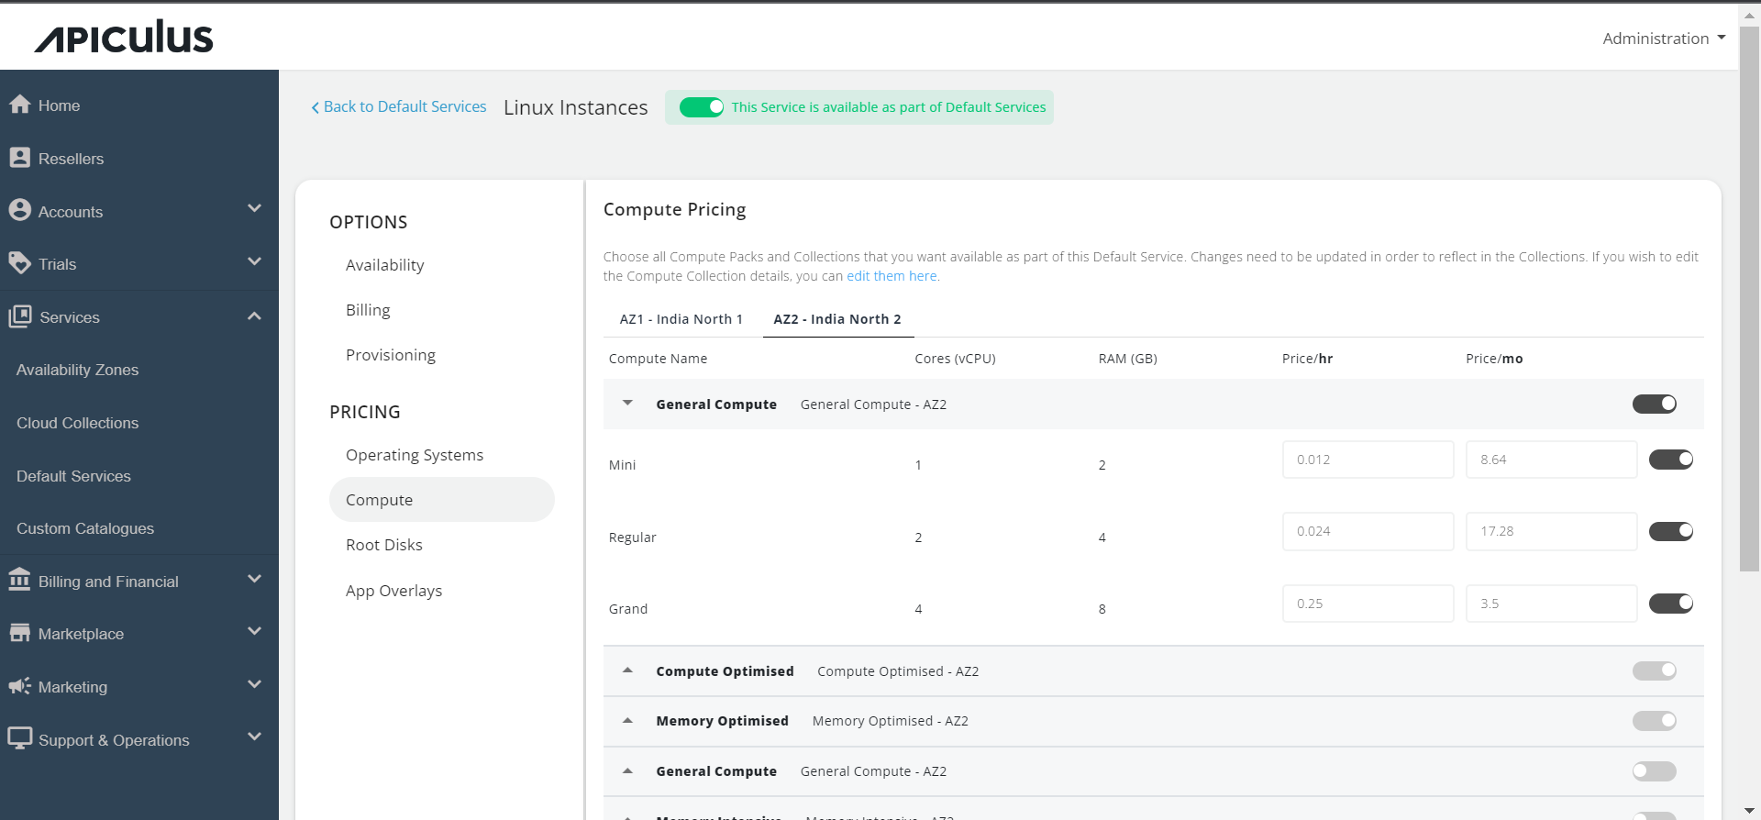Click the Support & Operations monitor icon
Viewport: 1761px width, 820px height.
[x=19, y=738]
